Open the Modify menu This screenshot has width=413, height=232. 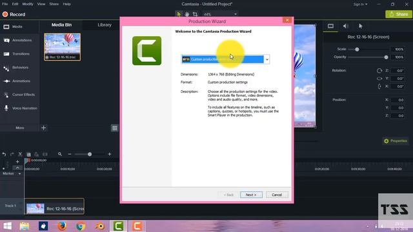[28, 4]
